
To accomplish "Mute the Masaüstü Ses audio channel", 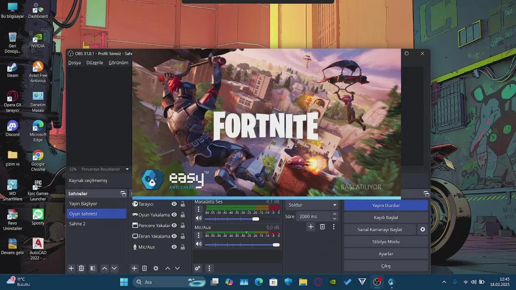I will pos(198,219).
